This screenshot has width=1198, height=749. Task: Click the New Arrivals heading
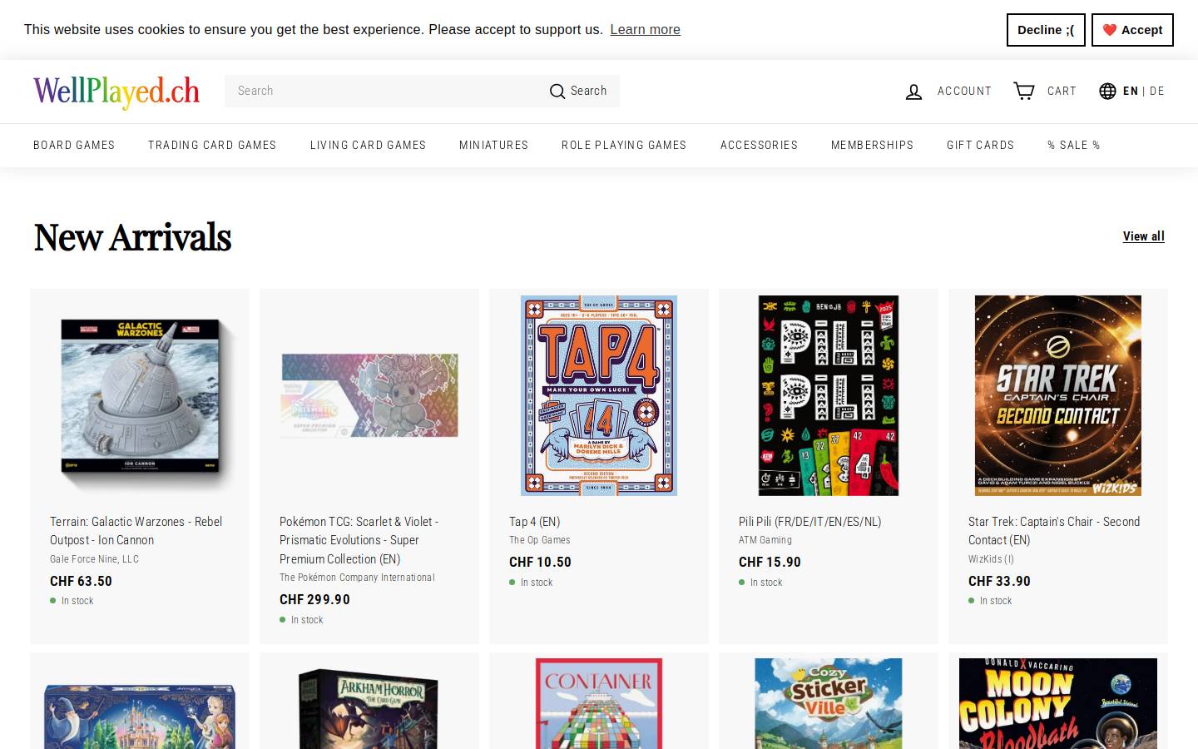(132, 237)
